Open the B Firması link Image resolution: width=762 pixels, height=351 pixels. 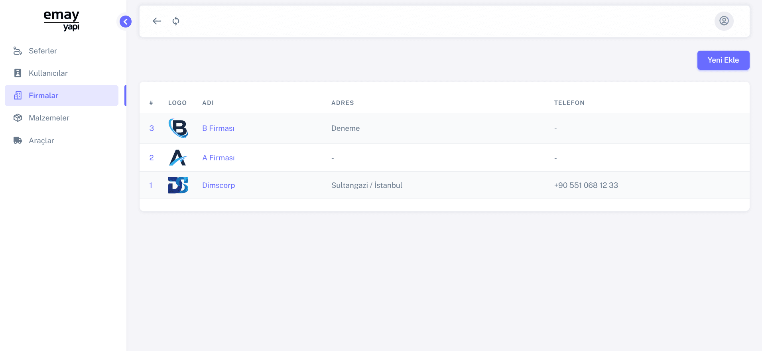(x=218, y=128)
